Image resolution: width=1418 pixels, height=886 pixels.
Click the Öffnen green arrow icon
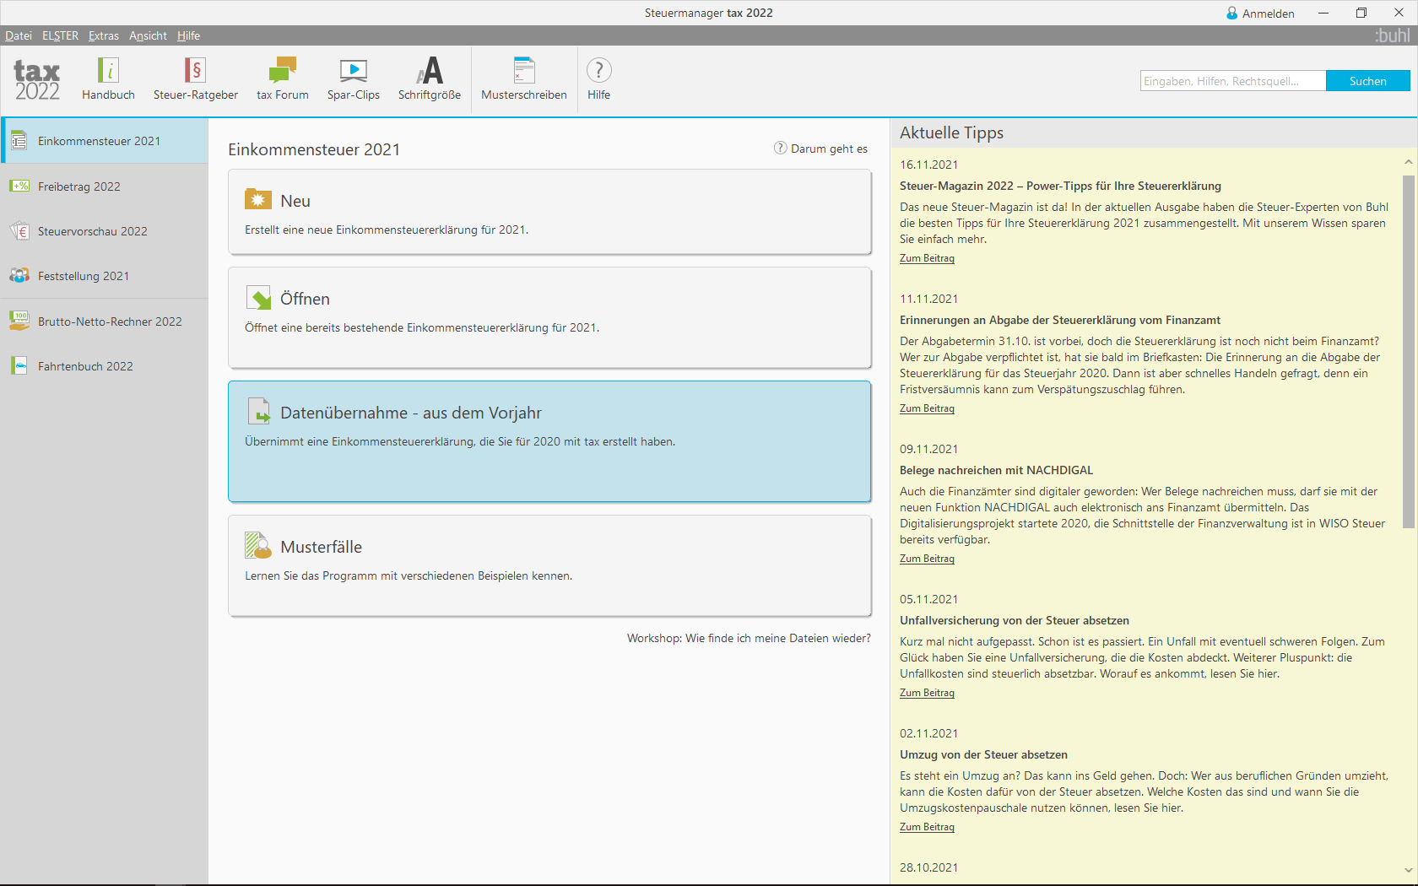point(258,297)
